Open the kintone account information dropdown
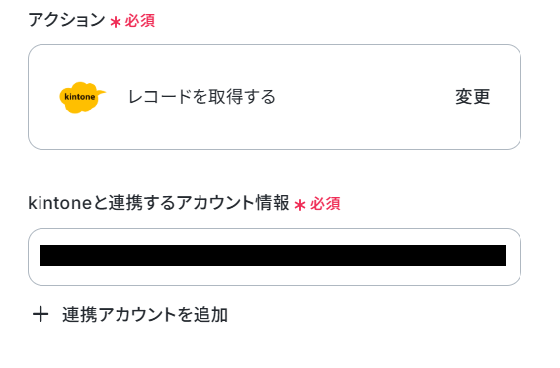This screenshot has width=560, height=368. tap(275, 257)
